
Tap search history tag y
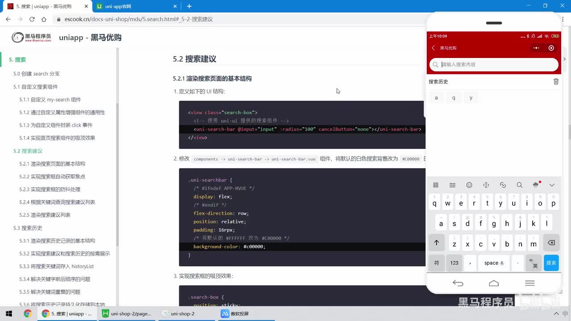pyautogui.click(x=471, y=98)
